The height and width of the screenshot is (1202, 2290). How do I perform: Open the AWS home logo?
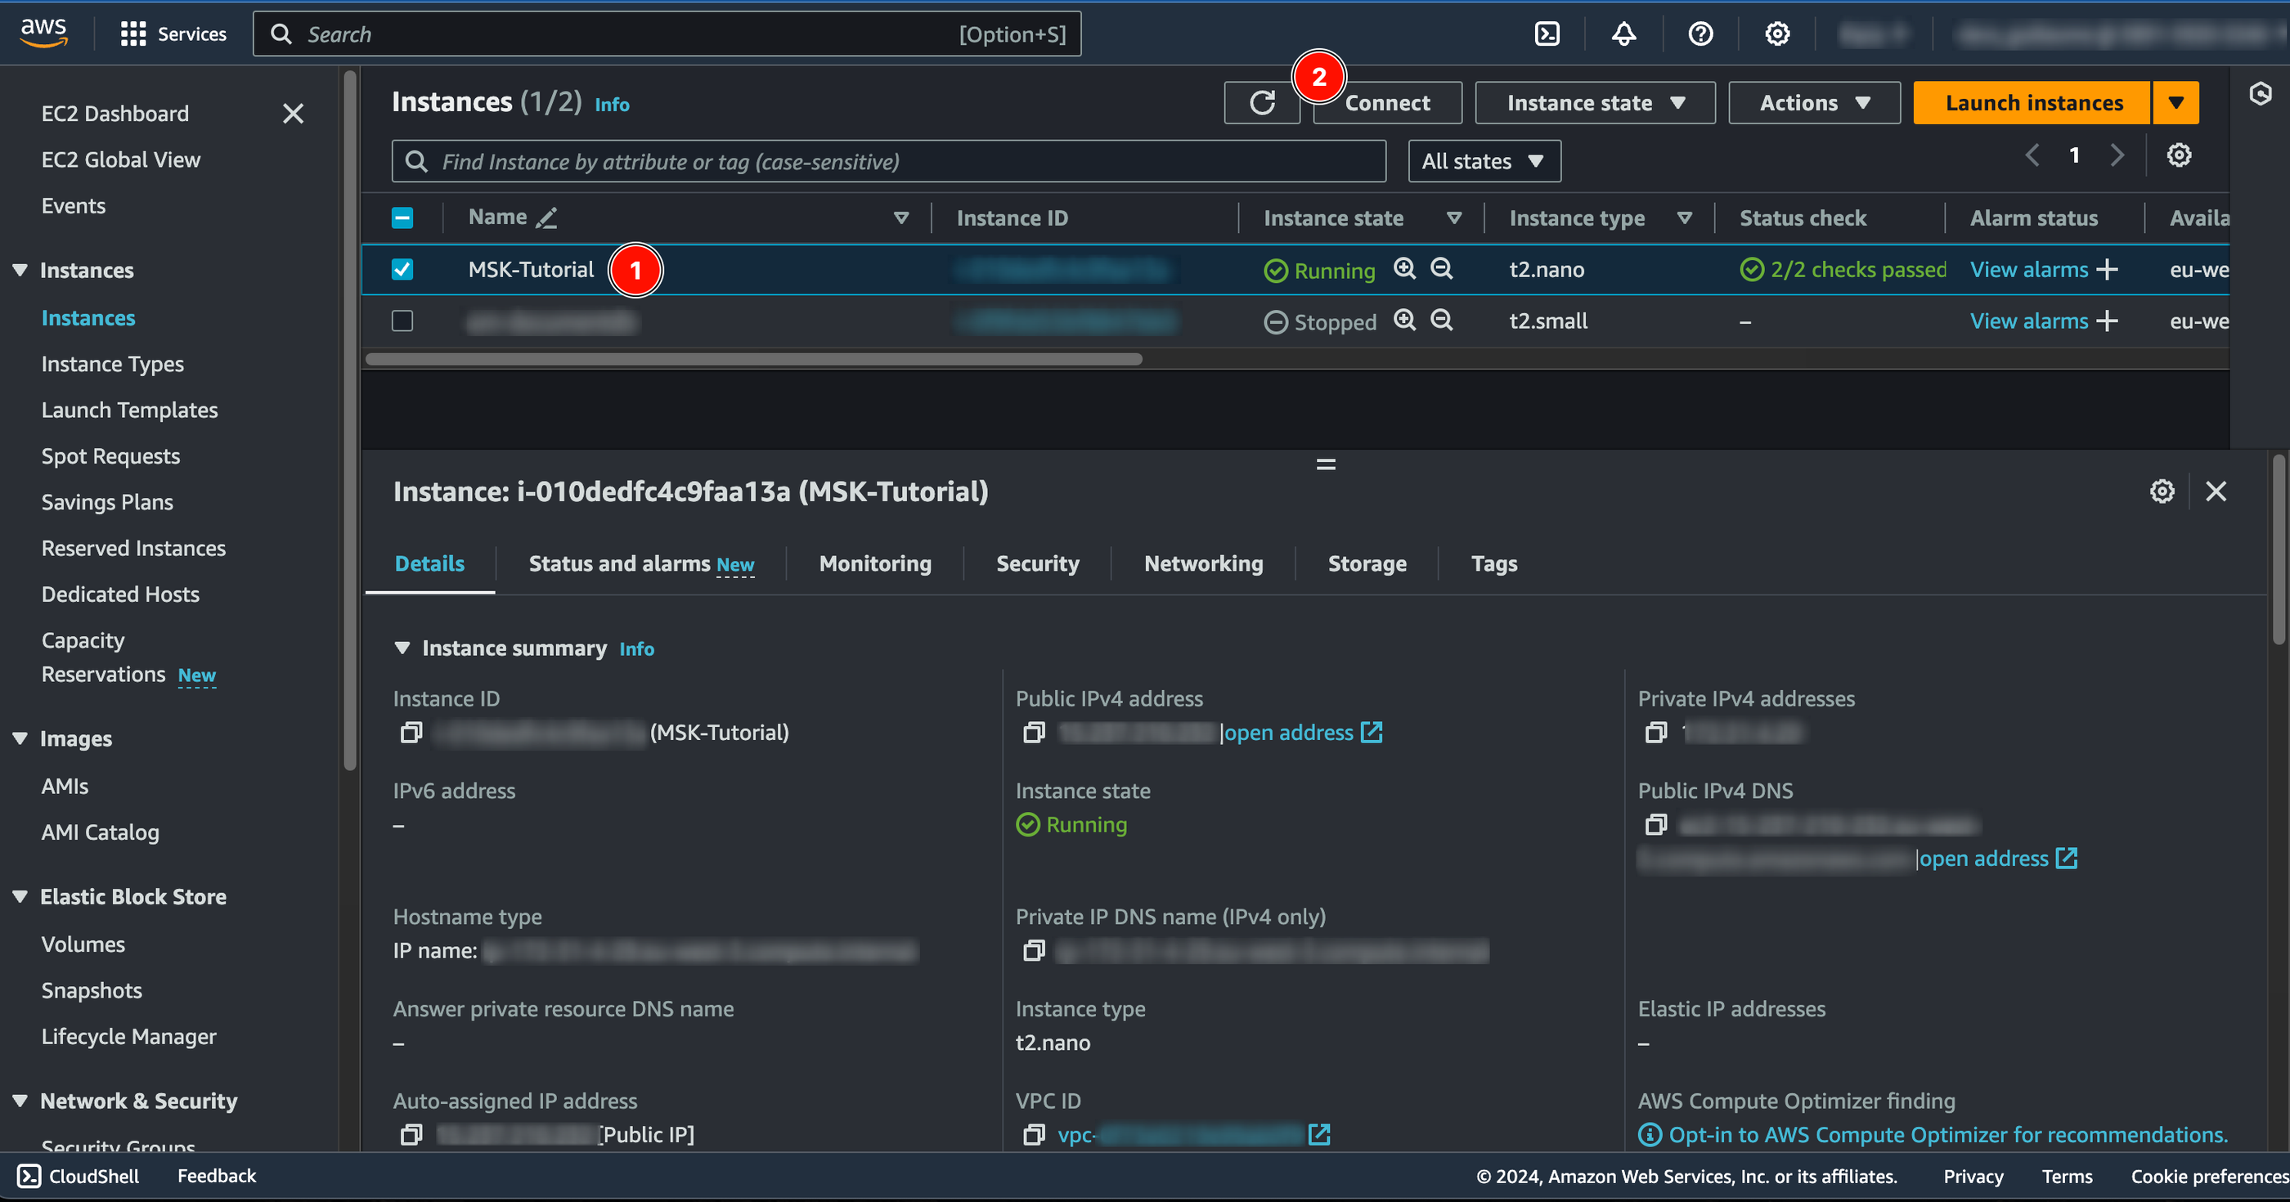43,33
